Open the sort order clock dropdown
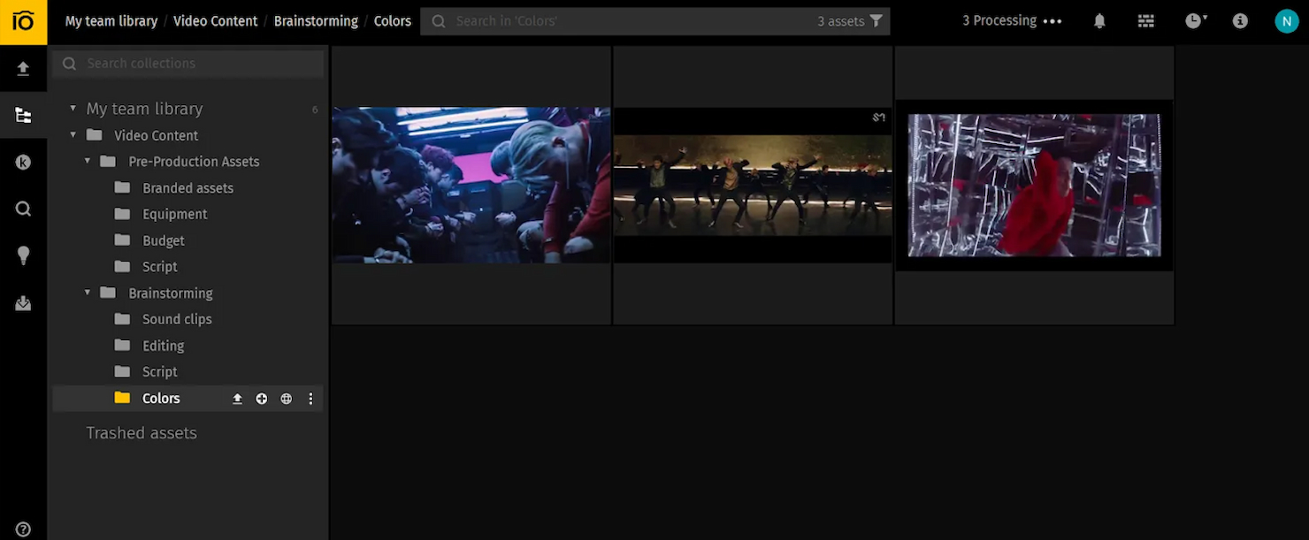Image resolution: width=1309 pixels, height=540 pixels. tap(1196, 21)
